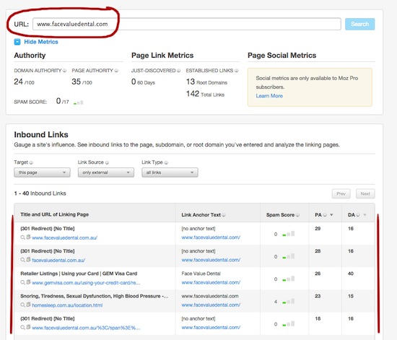
Task: Click magnifier icon beside facevaluedental.com.au/ link
Action: pos(22,260)
